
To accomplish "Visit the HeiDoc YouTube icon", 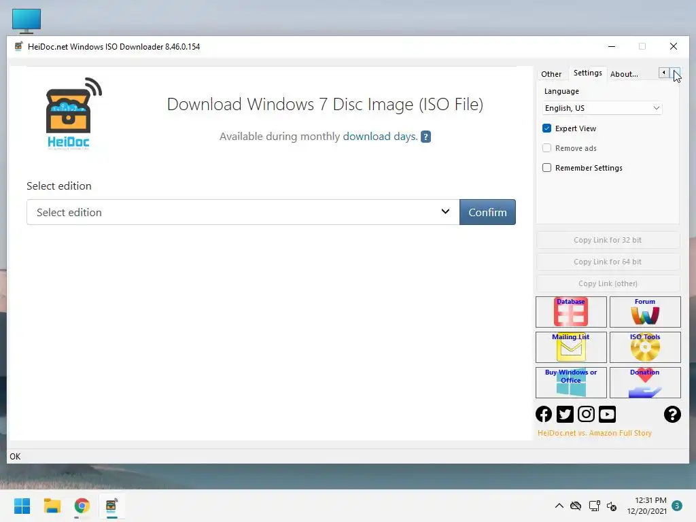I will click(607, 414).
